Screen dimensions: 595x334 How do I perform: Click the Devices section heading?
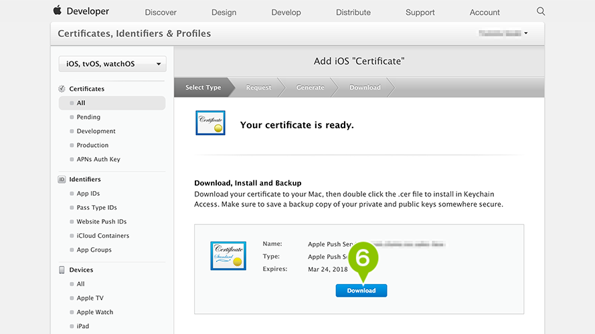(81, 270)
